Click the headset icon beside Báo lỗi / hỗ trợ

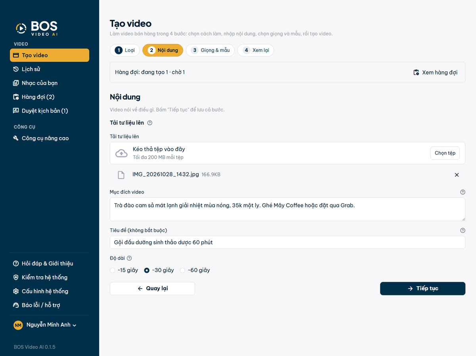pyautogui.click(x=16, y=305)
